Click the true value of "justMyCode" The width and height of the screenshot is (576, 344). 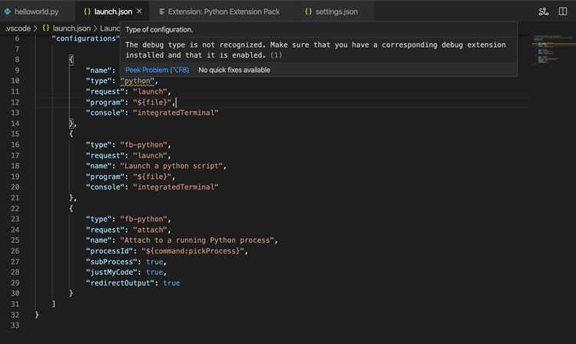click(x=154, y=272)
